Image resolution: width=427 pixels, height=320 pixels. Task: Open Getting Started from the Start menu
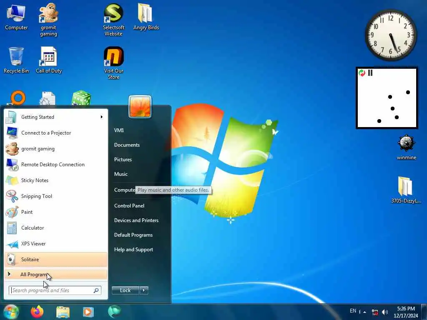coord(56,117)
